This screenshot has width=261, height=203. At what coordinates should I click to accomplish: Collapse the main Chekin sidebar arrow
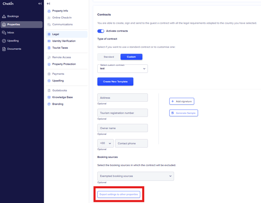[40, 3]
